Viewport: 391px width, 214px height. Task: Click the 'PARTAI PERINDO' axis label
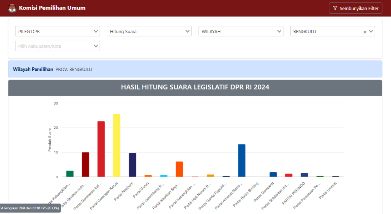293,194
